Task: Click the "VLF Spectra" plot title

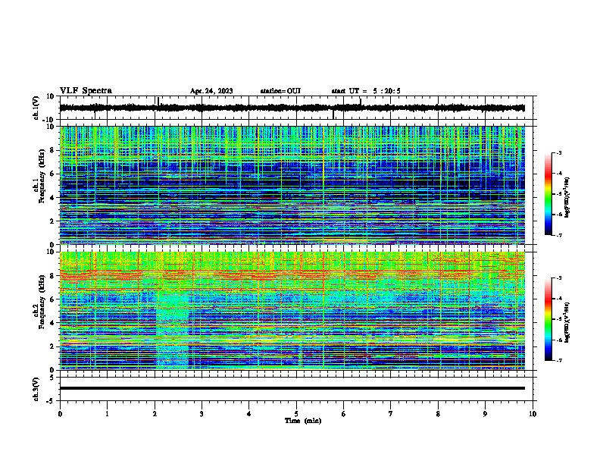Action: click(86, 91)
